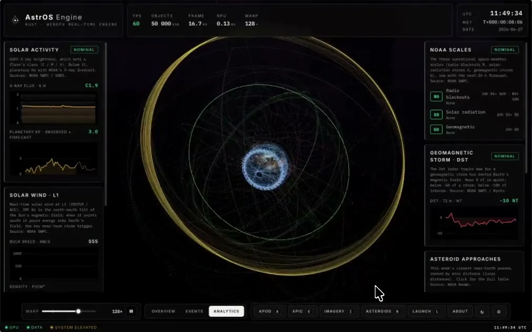Open settings gear in bottom toolbar

point(499,312)
